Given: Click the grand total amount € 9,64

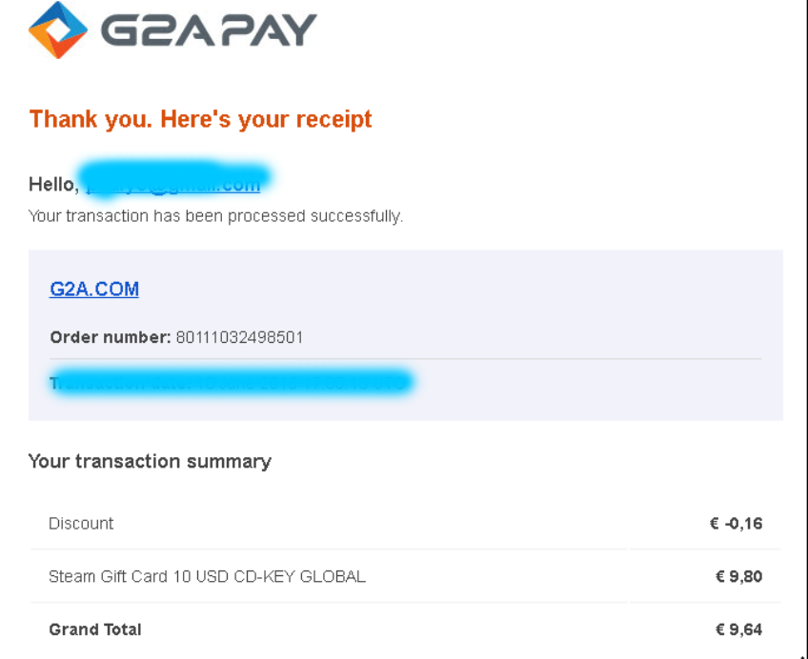Looking at the screenshot, I should click(x=739, y=629).
